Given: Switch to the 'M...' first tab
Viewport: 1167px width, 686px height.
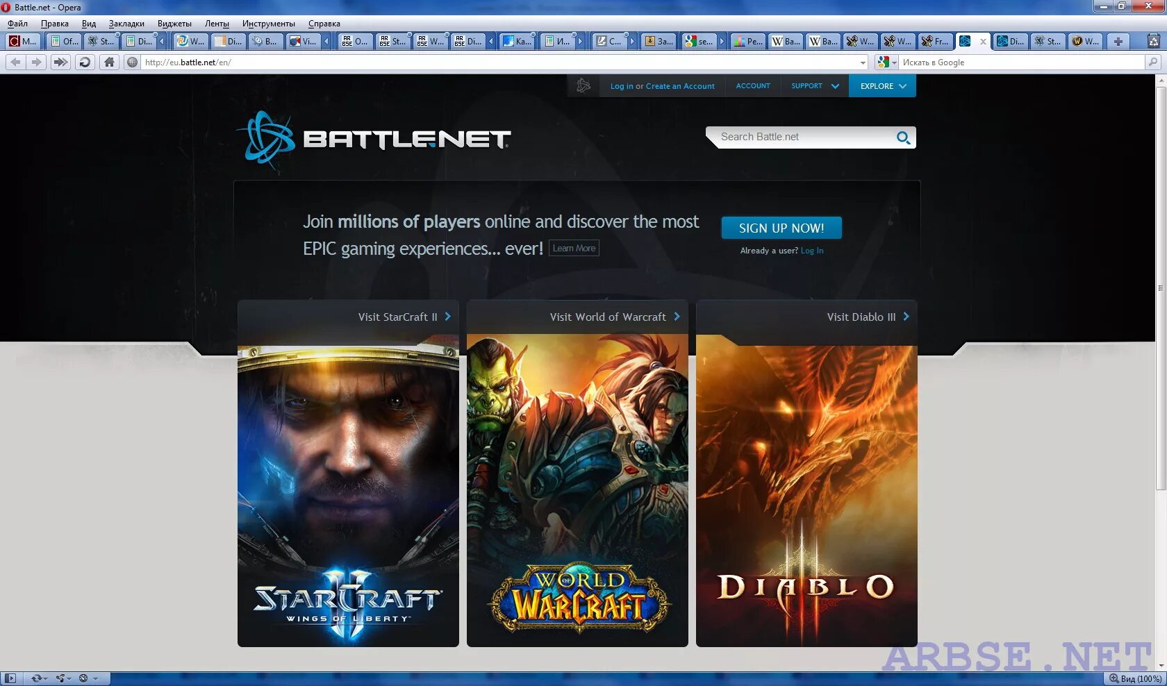Looking at the screenshot, I should coord(23,41).
